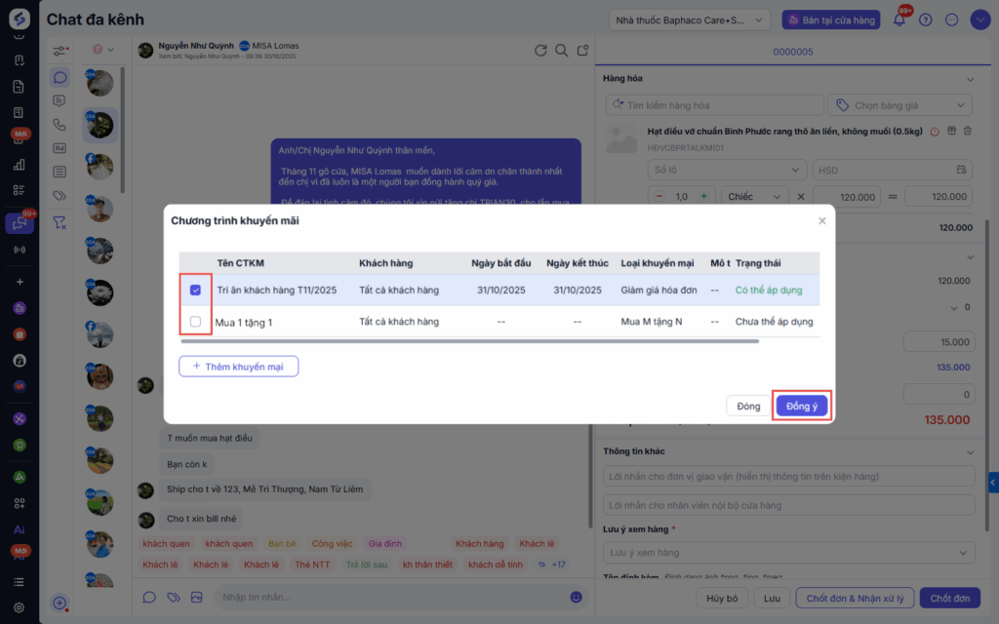Click the Giảm giá hóa đơn cell
The height and width of the screenshot is (624, 999).
click(659, 290)
